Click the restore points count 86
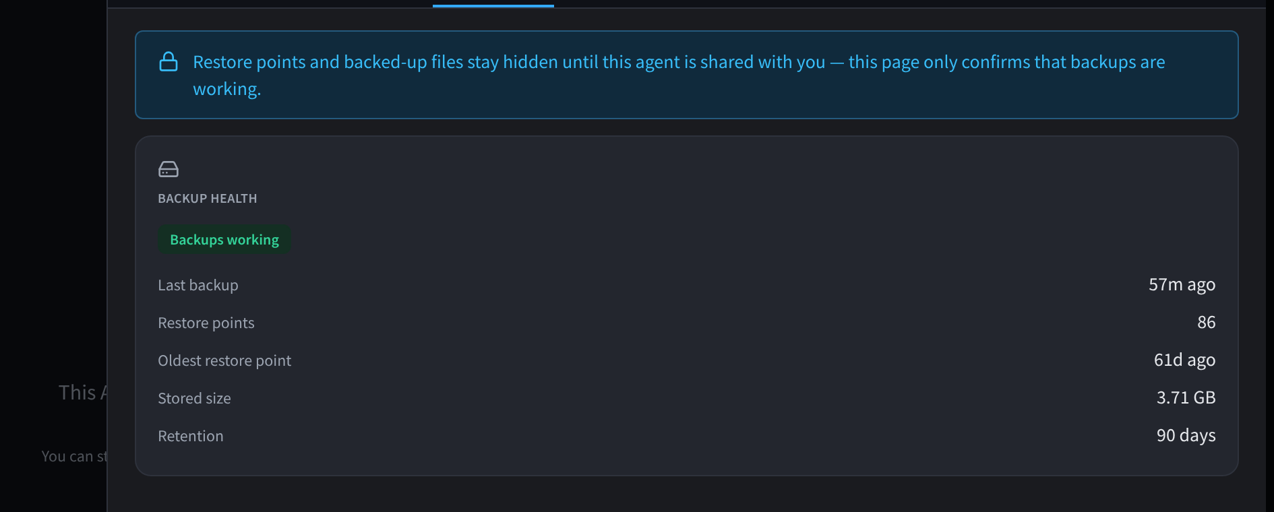This screenshot has height=512, width=1274. [x=1207, y=323]
